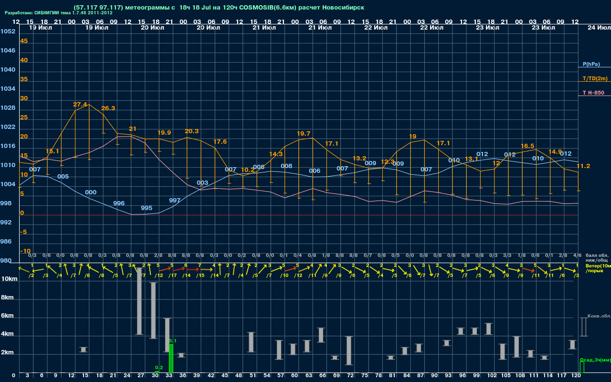
Task: Click the pressure label 997
Action: pos(175,201)
